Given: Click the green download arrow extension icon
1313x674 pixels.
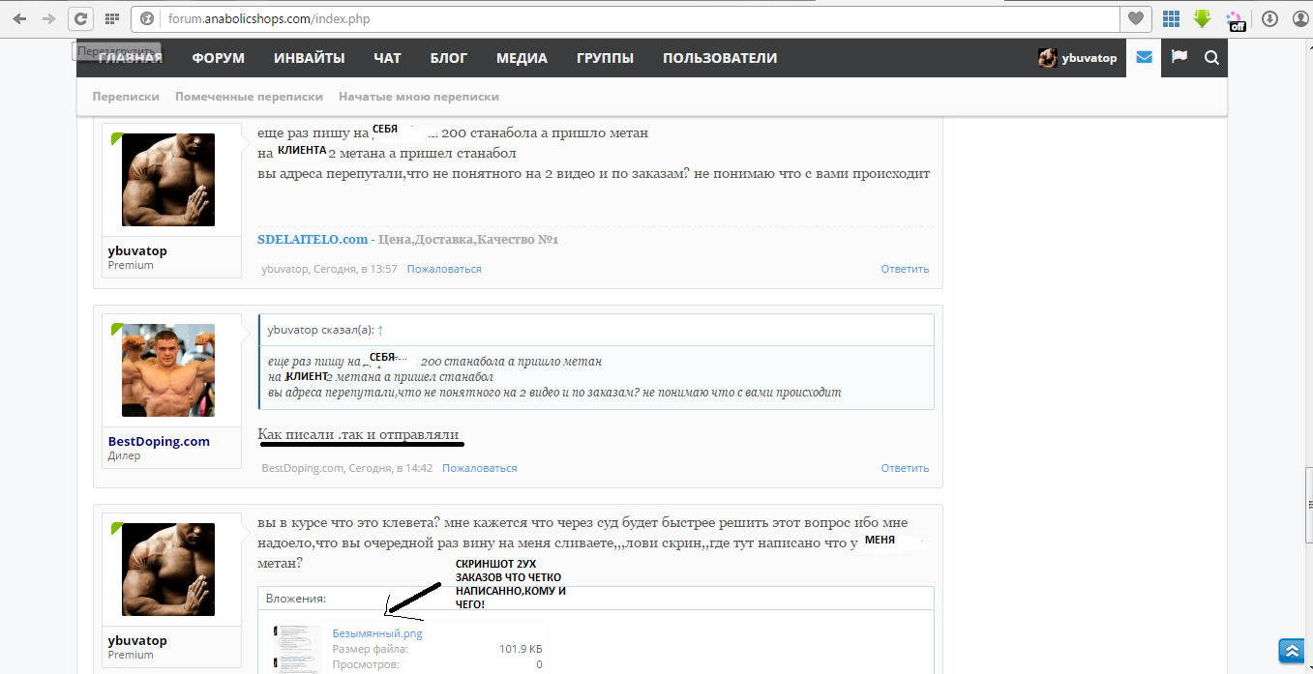Looking at the screenshot, I should coord(1203,18).
